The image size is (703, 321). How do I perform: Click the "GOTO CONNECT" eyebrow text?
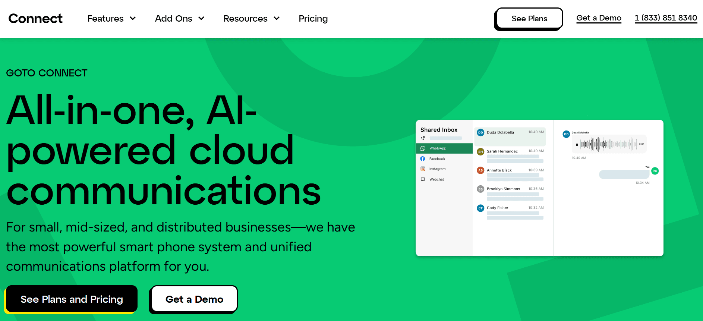click(47, 73)
